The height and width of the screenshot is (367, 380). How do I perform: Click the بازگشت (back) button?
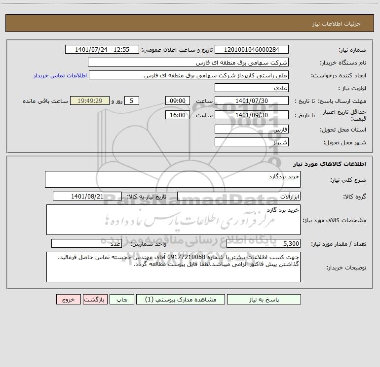95,299
